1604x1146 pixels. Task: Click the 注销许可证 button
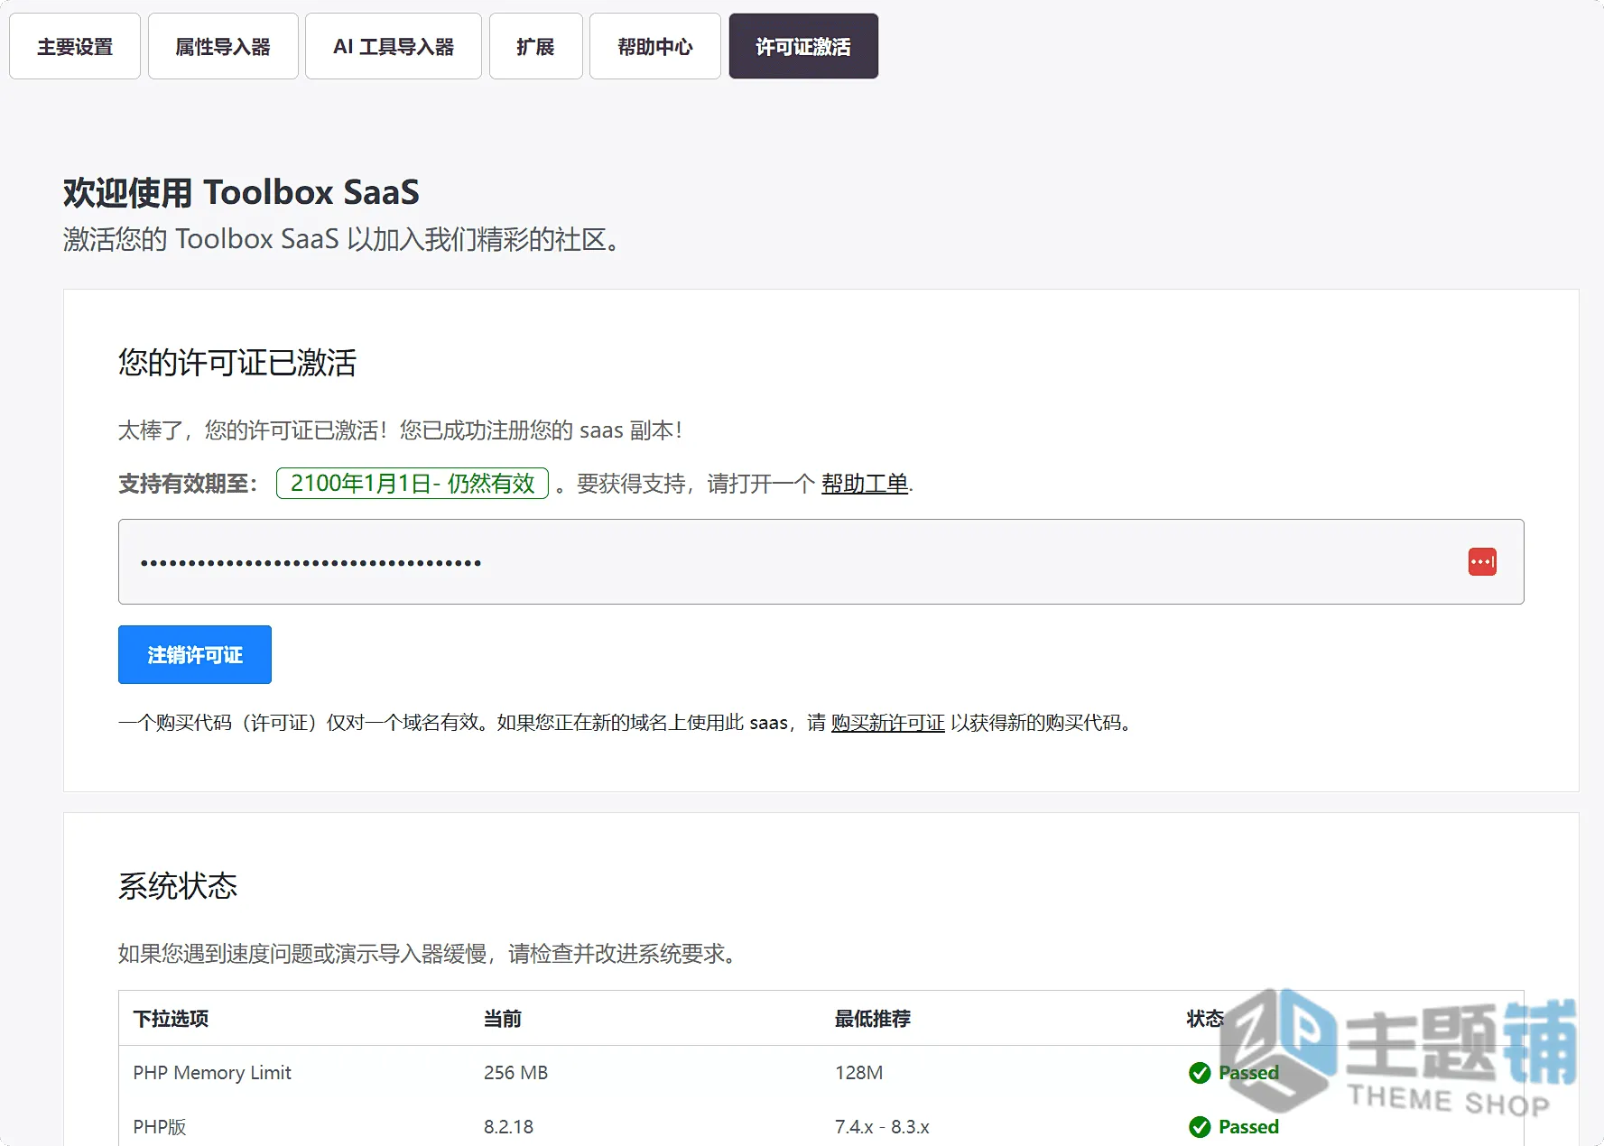point(195,654)
